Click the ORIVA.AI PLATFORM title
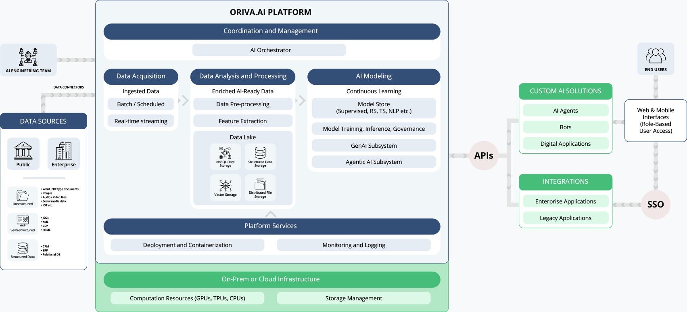Viewport: 687px width, 312px height. point(271,12)
